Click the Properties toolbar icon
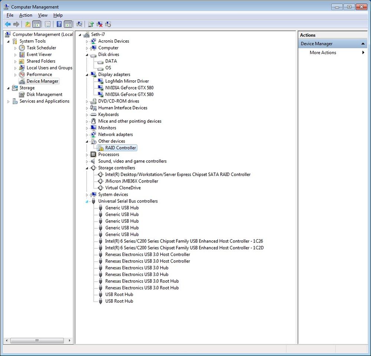The image size is (371, 356). (x=48, y=24)
